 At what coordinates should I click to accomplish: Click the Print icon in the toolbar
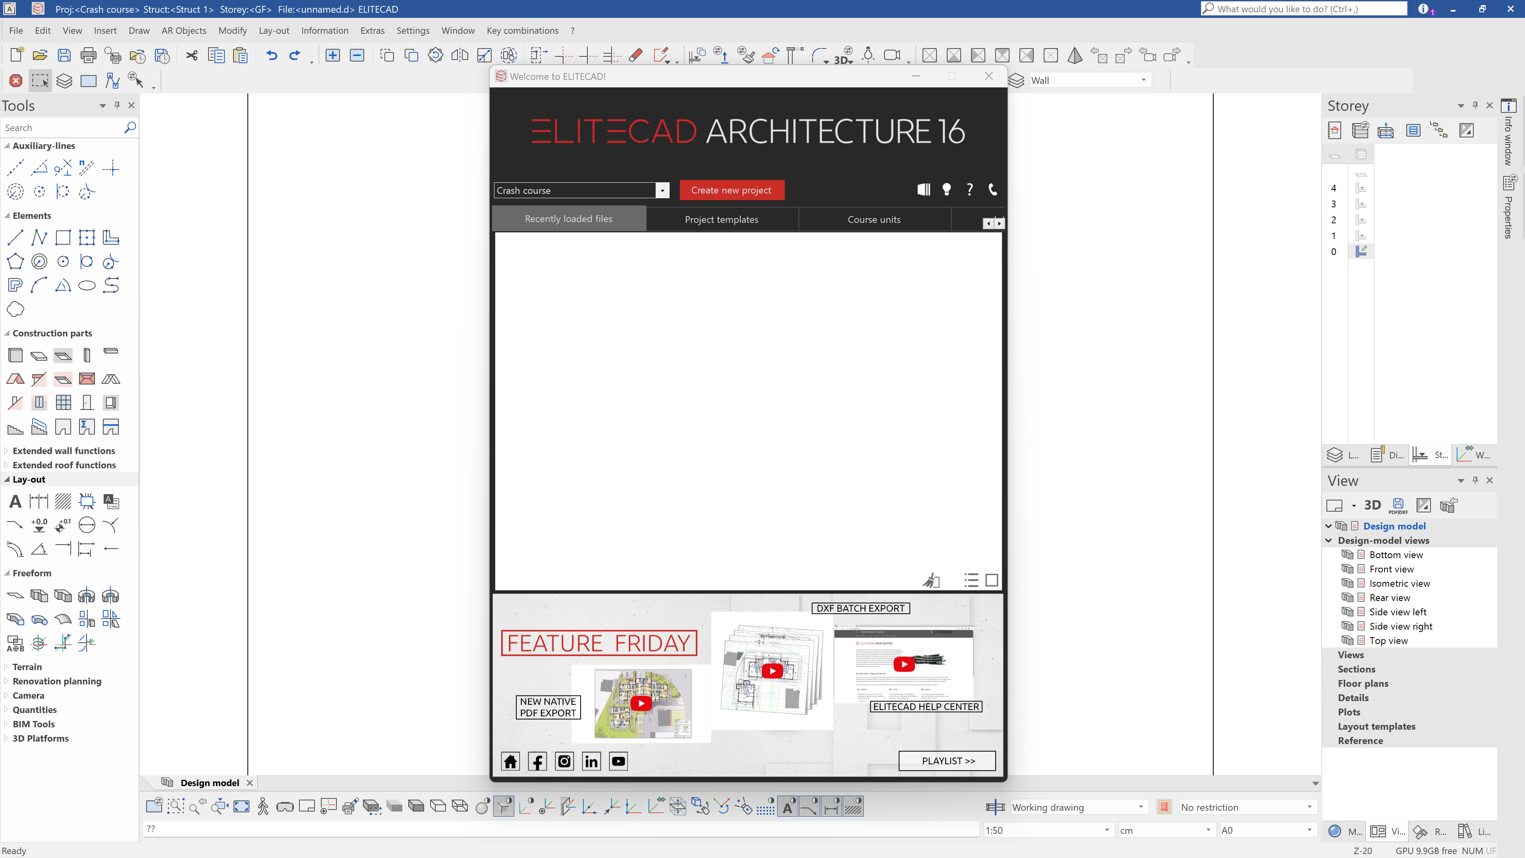coord(88,55)
